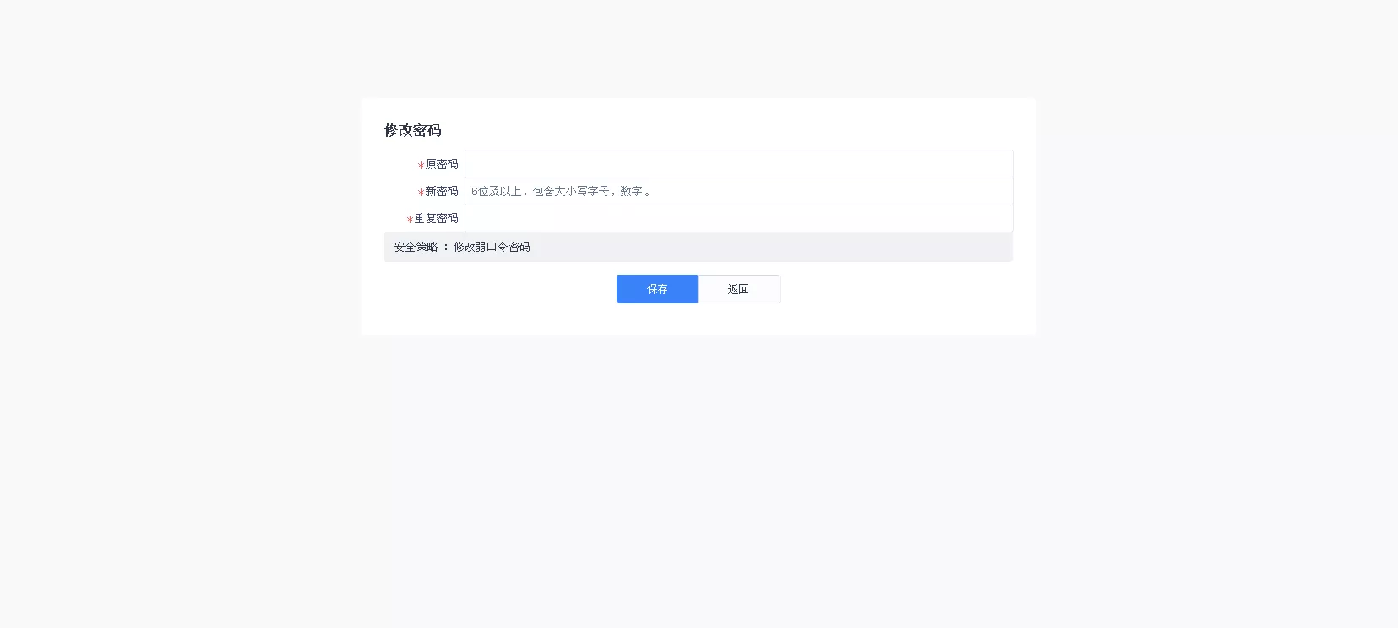Viewport: 1398px width, 628px height.
Task: Click the 安全策略 label text
Action: (416, 247)
